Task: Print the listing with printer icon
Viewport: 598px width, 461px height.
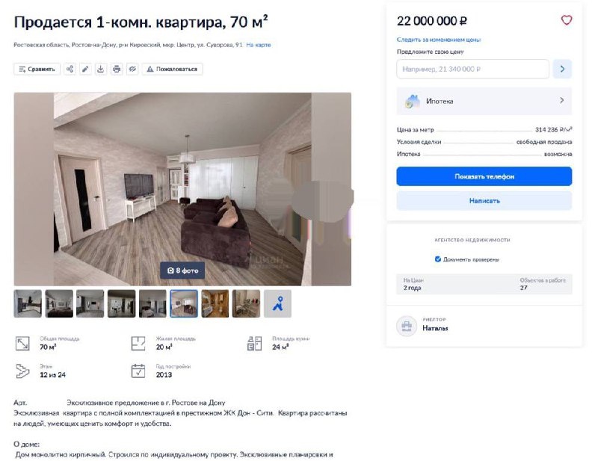Action: [117, 69]
